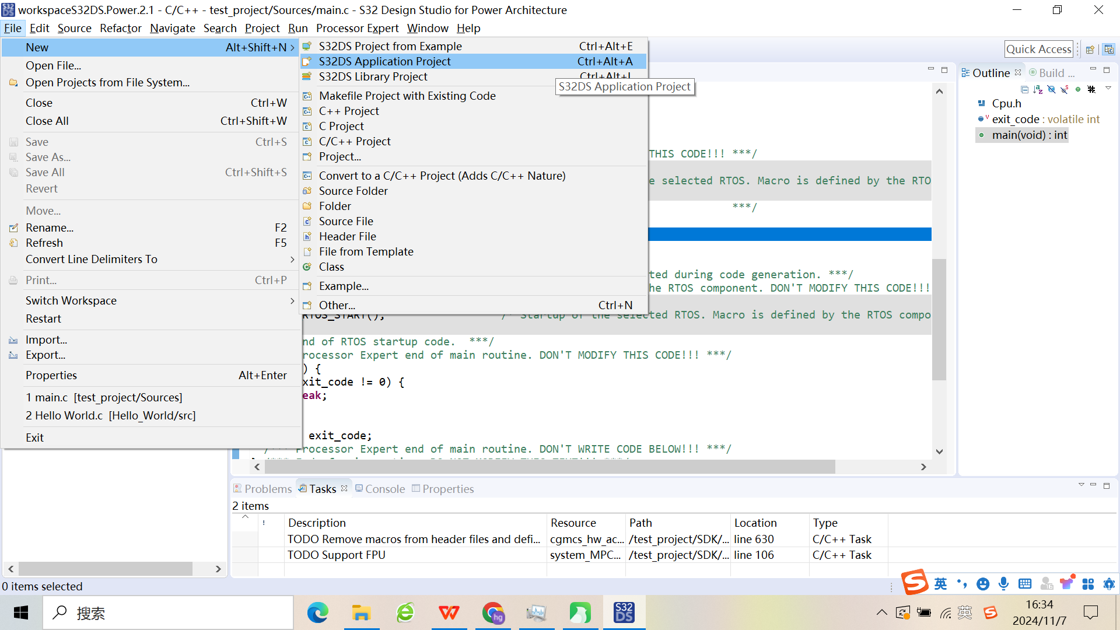Image resolution: width=1120 pixels, height=630 pixels.
Task: Click alphabetical Sort icon in Outline
Action: click(1038, 89)
